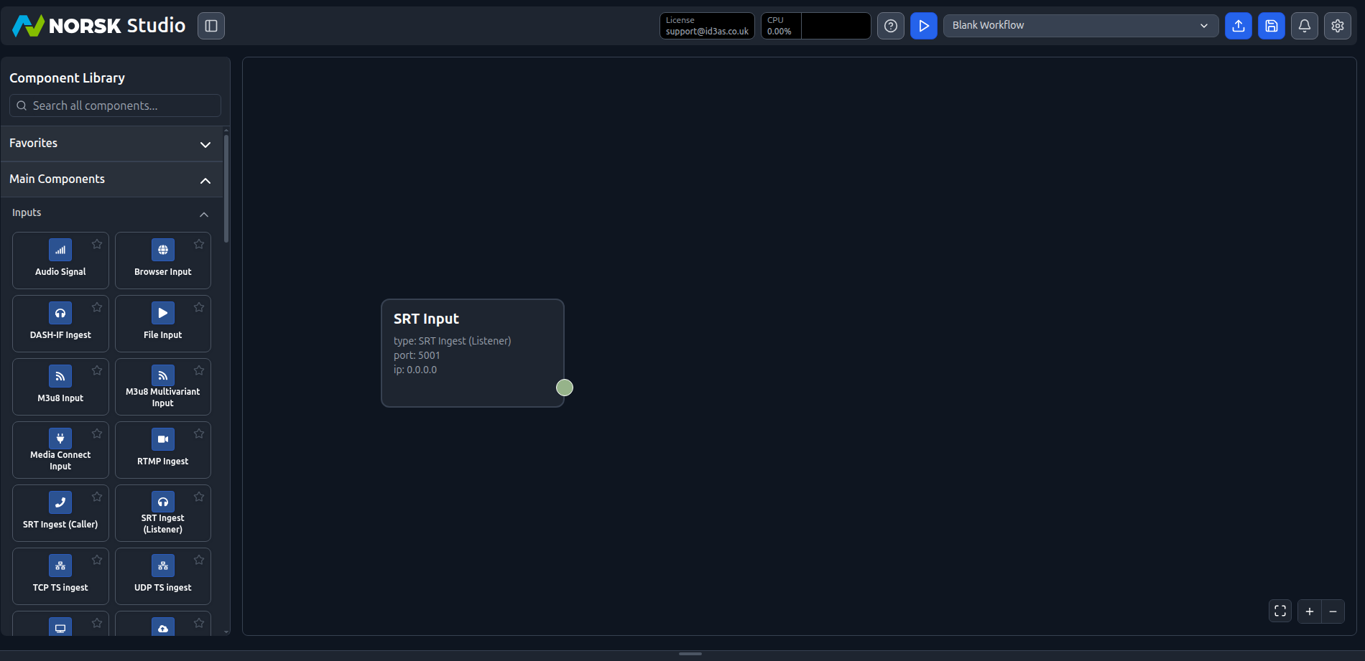Select the Audio Signal component icon
The height and width of the screenshot is (661, 1365).
pos(60,250)
